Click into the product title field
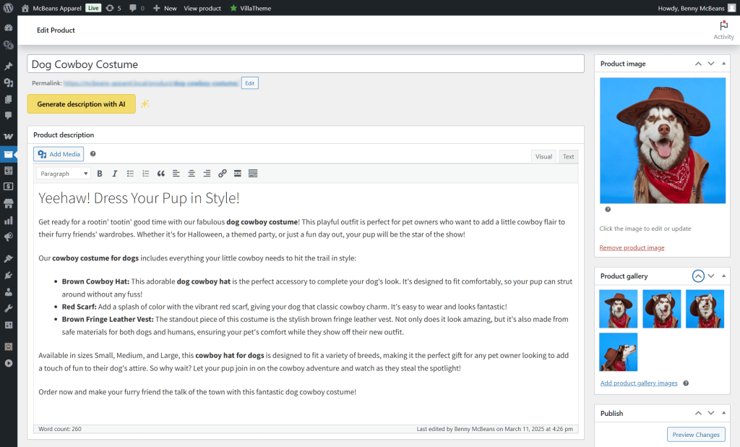The width and height of the screenshot is (740, 447). point(305,64)
